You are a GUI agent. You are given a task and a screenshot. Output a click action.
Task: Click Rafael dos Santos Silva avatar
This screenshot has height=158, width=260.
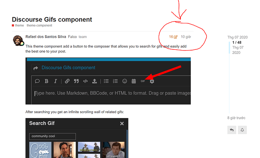click(18, 40)
